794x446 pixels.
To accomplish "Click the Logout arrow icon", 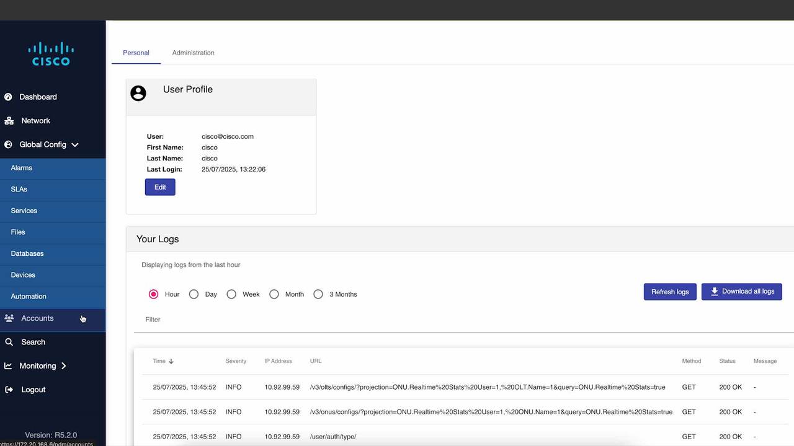I will (x=9, y=390).
